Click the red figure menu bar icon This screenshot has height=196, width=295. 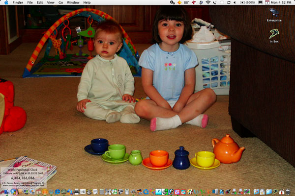[x=194, y=2]
